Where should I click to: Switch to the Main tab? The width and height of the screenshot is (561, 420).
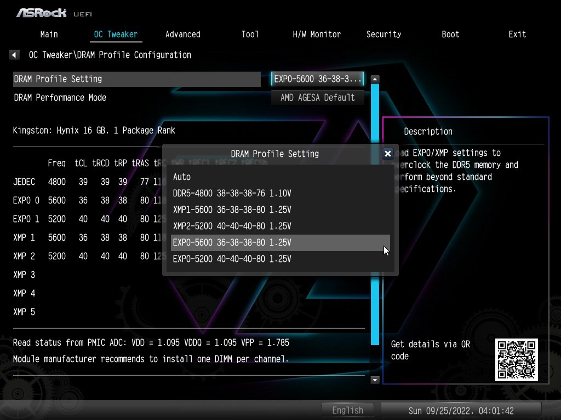click(49, 34)
